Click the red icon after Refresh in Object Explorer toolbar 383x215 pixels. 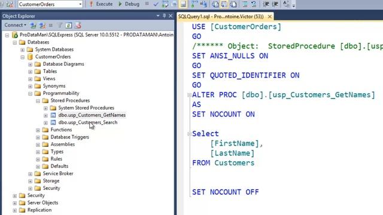pos(78,25)
